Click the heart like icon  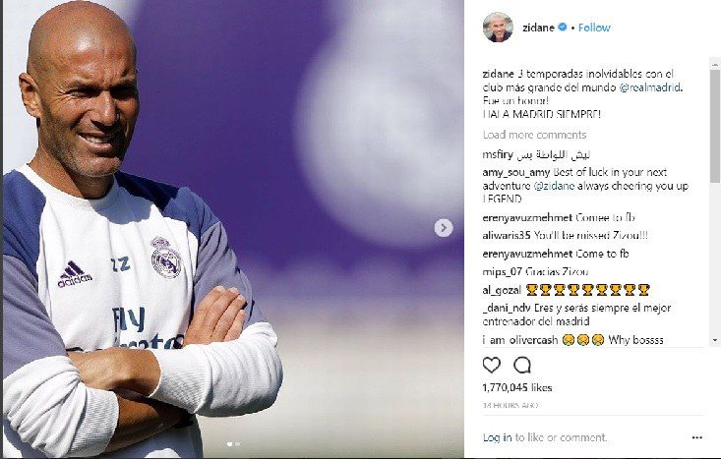point(491,366)
